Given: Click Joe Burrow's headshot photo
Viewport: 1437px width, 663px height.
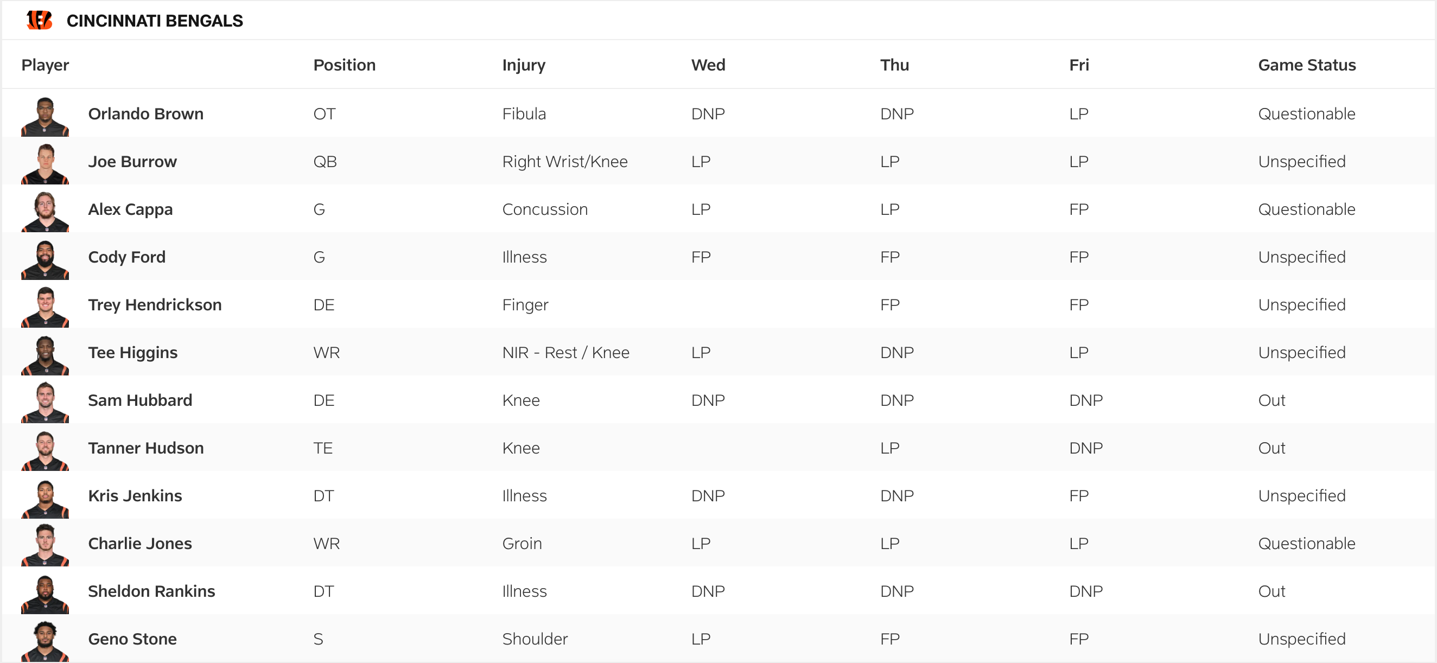Looking at the screenshot, I should pos(45,164).
